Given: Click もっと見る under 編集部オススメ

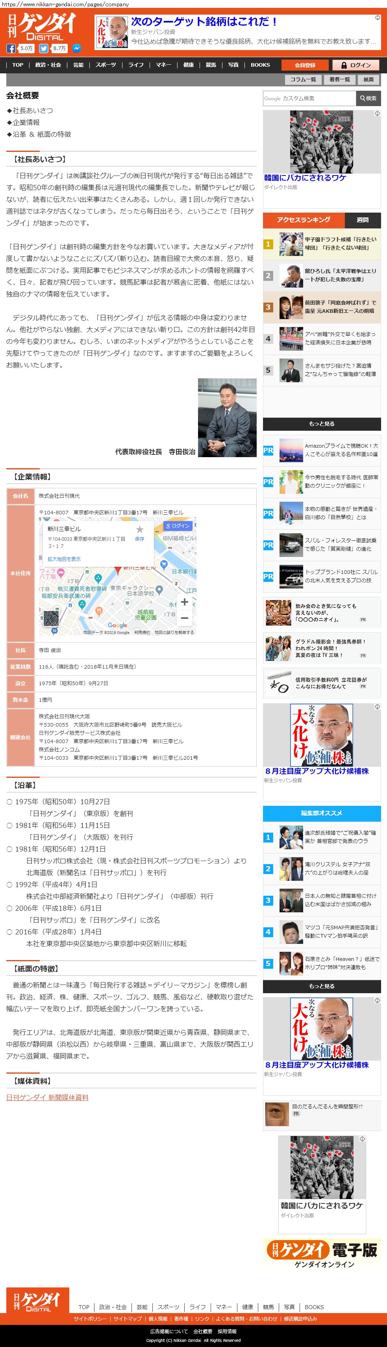Looking at the screenshot, I should pyautogui.click(x=322, y=986).
